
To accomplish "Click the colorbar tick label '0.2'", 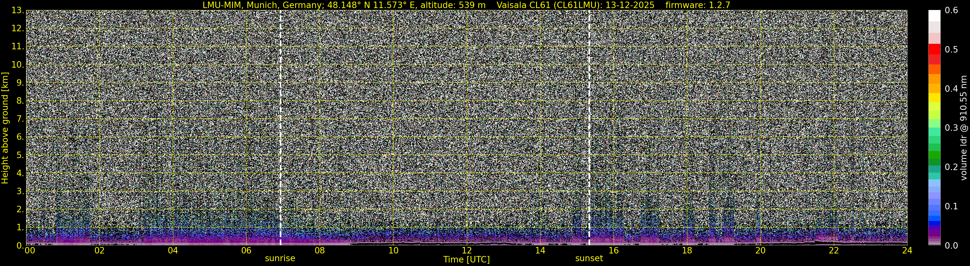I will point(952,167).
